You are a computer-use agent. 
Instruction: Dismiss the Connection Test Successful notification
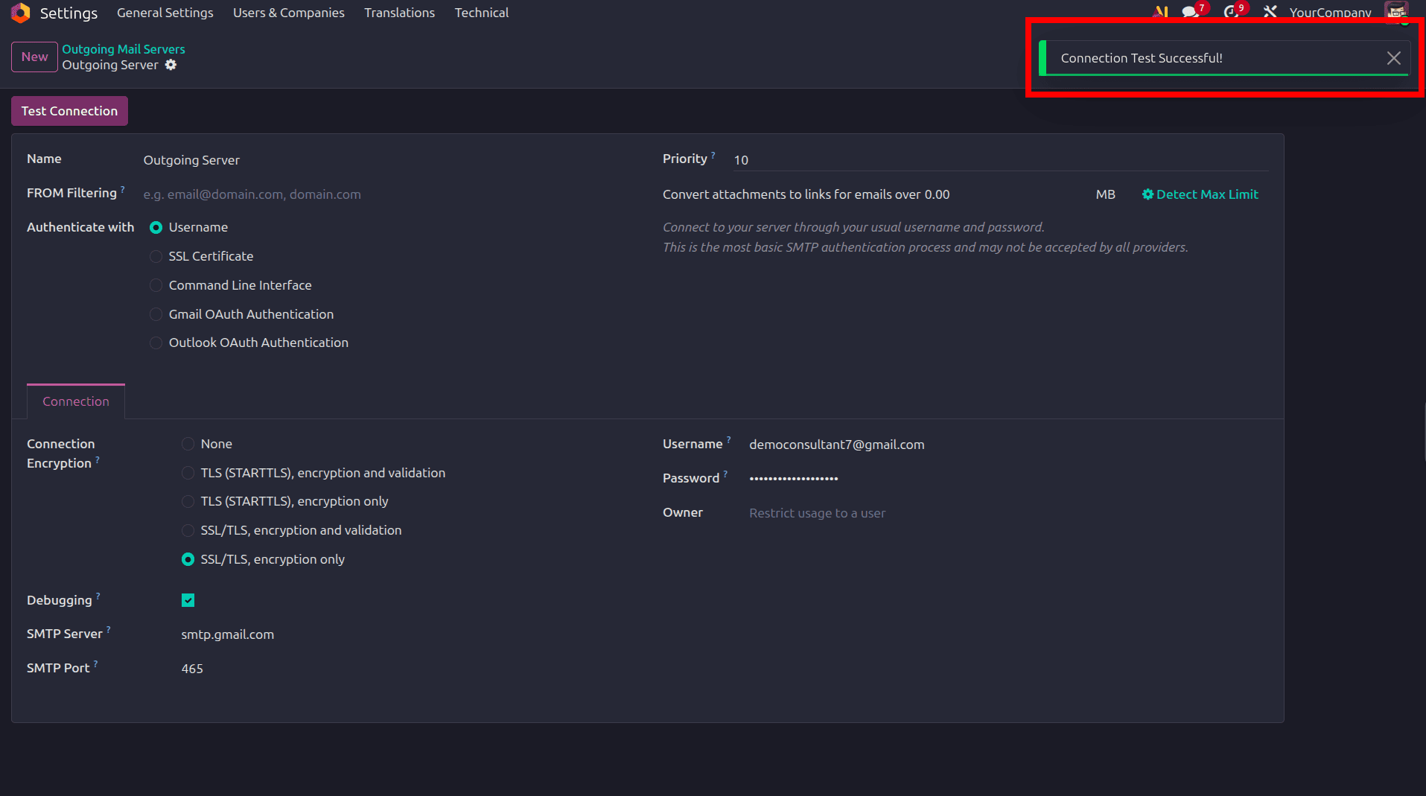(1394, 58)
